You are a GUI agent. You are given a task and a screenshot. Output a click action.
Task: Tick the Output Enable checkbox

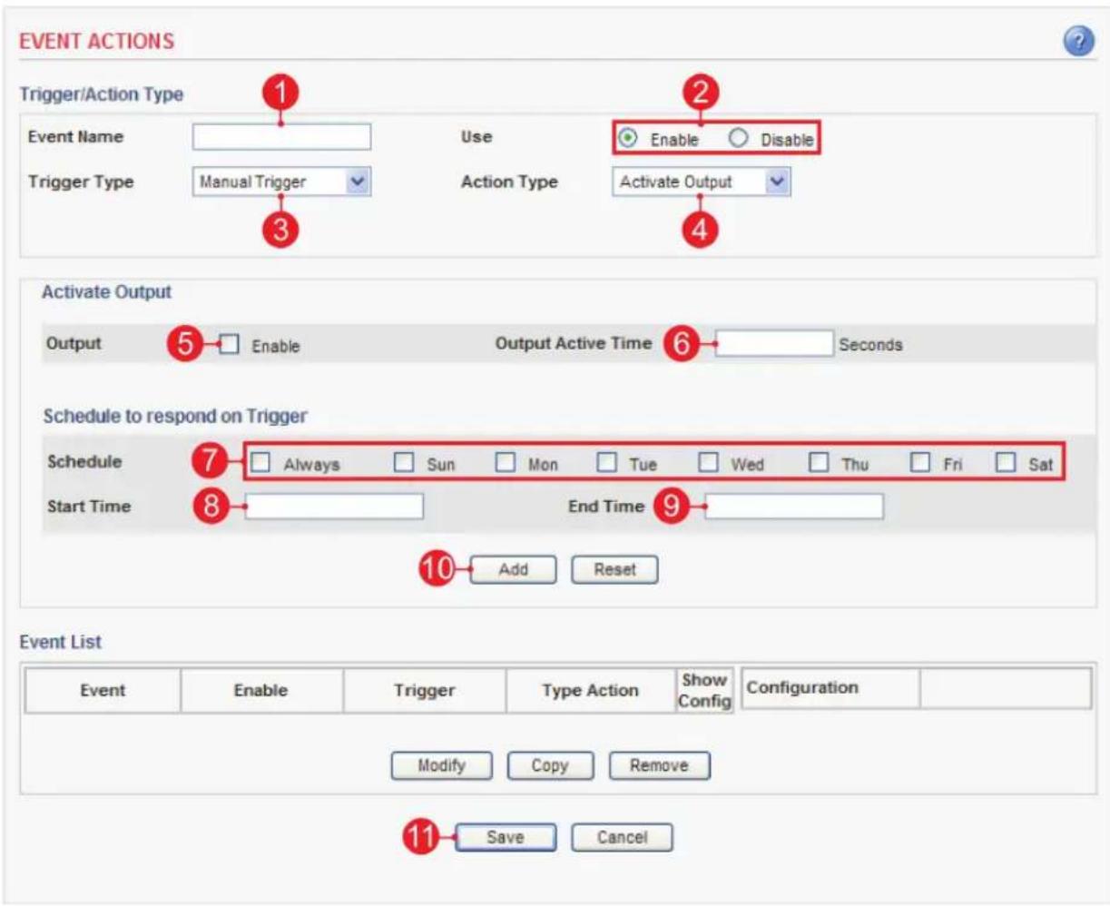[x=230, y=345]
